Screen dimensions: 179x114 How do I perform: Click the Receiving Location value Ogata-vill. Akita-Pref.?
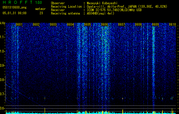click(107, 7)
